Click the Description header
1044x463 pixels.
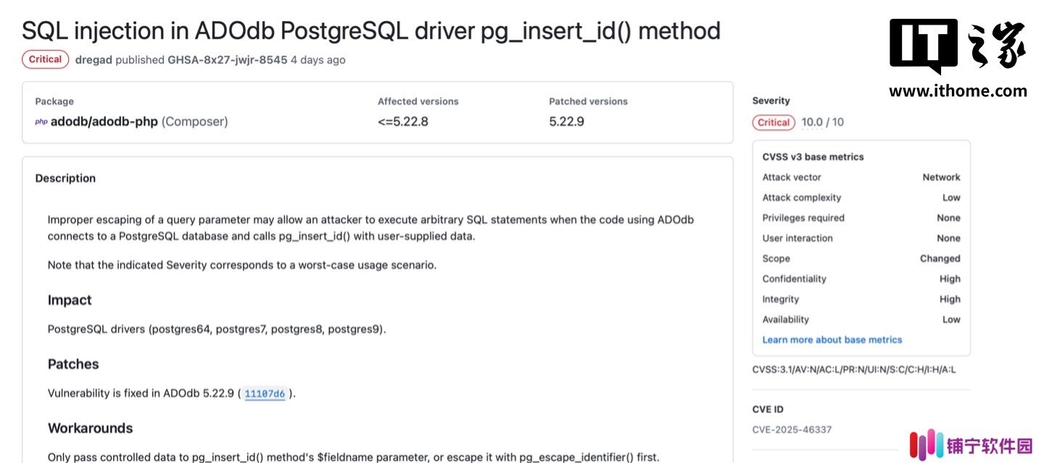click(x=65, y=178)
